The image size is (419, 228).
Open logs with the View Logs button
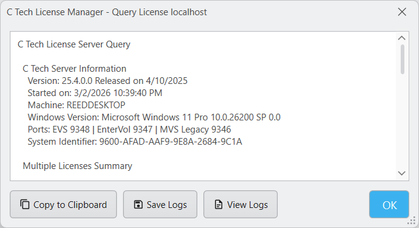point(241,204)
